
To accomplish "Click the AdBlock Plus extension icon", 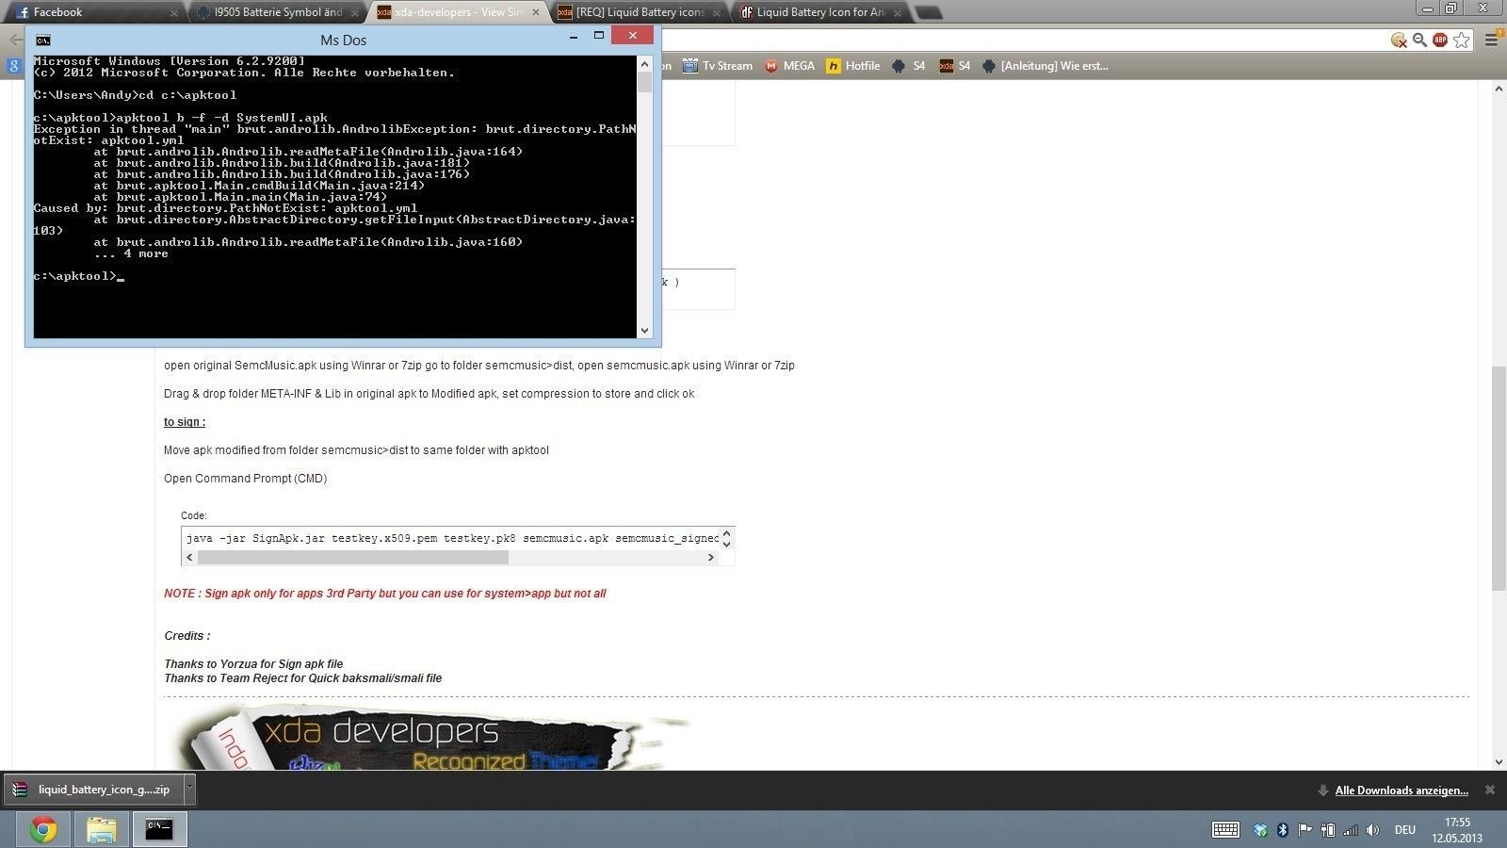I will point(1439,40).
